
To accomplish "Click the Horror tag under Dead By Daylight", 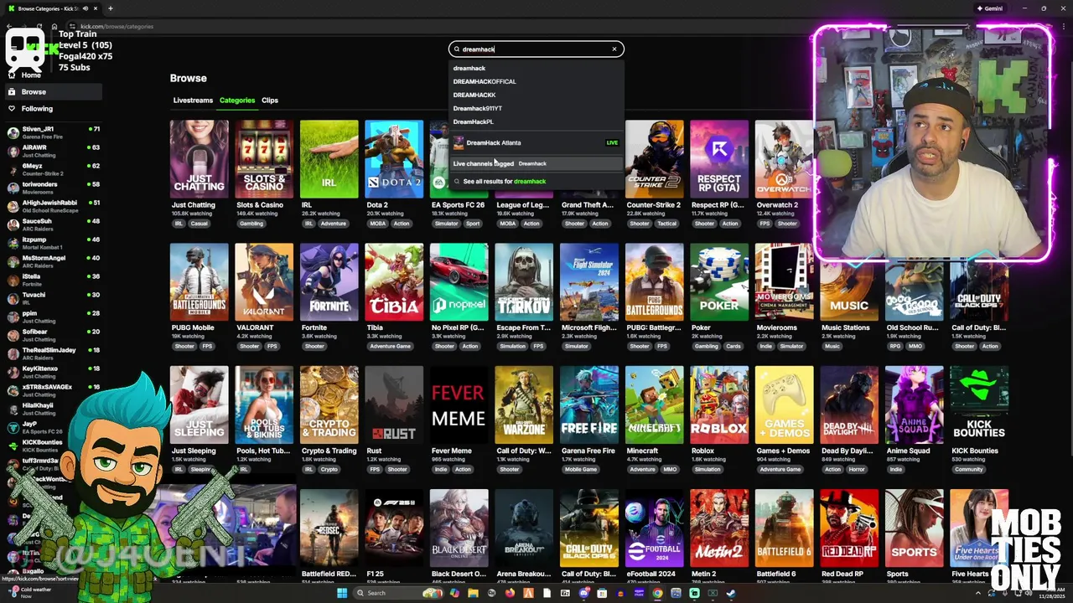I will (x=857, y=469).
